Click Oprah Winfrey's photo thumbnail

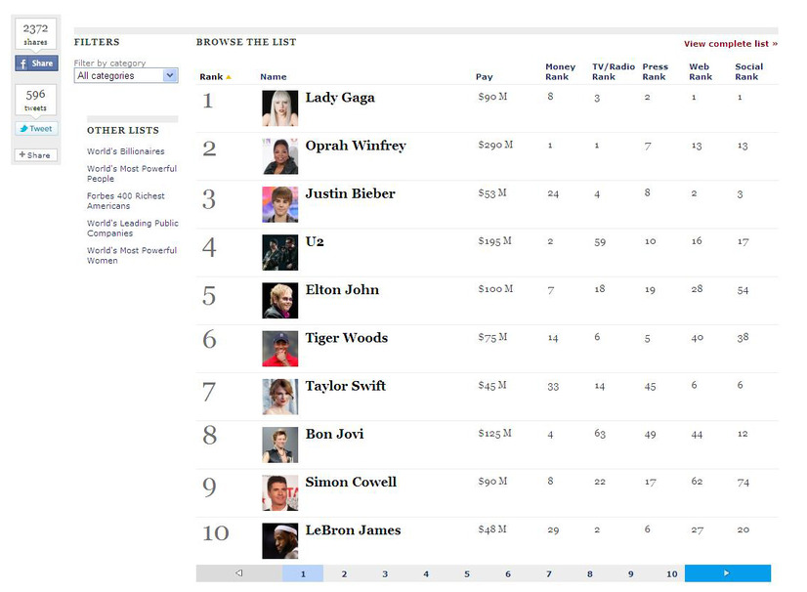pos(280,156)
